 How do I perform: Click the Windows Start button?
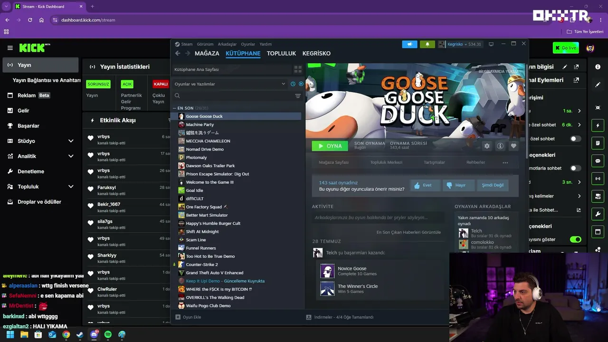click(10, 334)
